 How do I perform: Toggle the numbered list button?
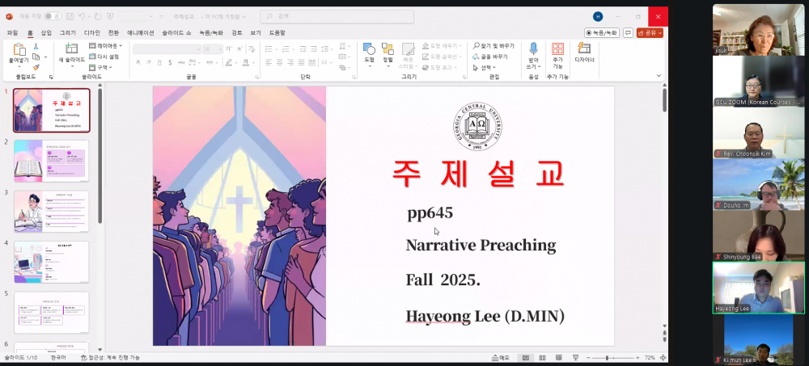[287, 49]
